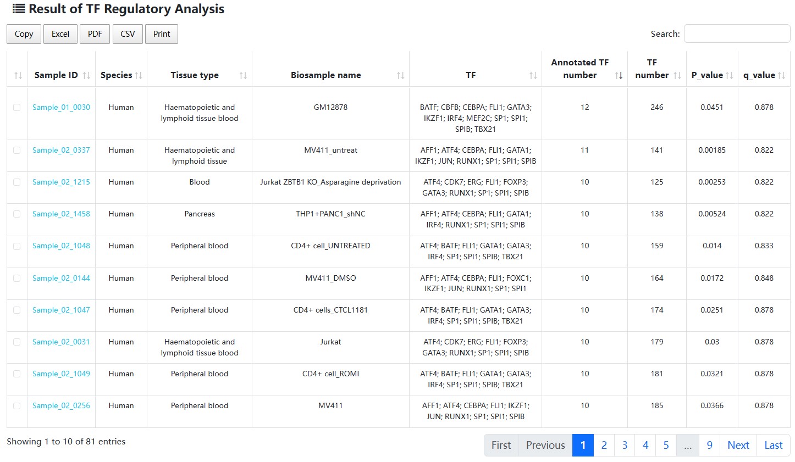
Task: Click the ellipsis pagination item
Action: pyautogui.click(x=688, y=446)
